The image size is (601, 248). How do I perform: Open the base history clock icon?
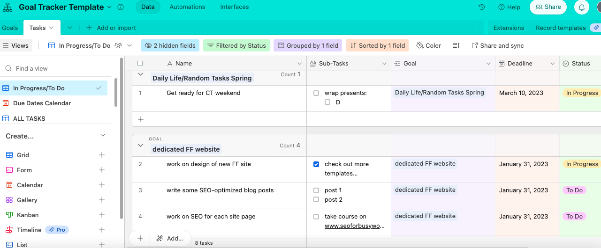tap(481, 7)
